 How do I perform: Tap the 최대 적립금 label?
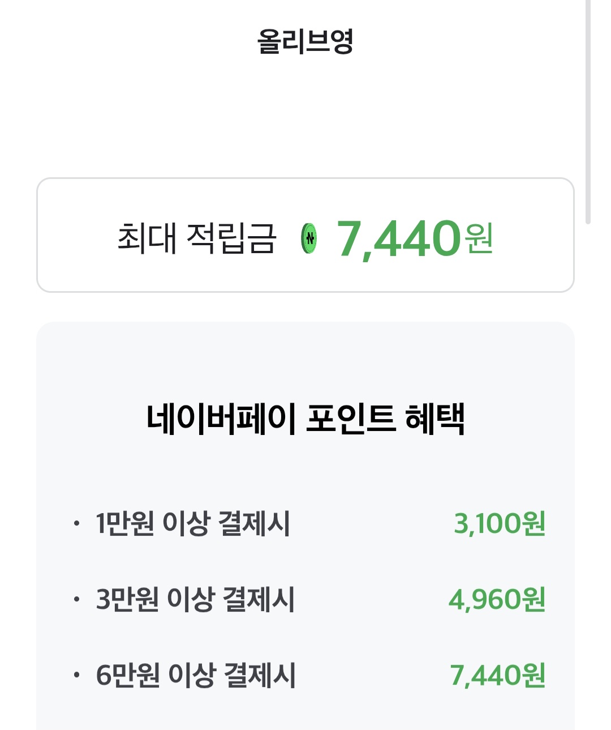(x=196, y=238)
